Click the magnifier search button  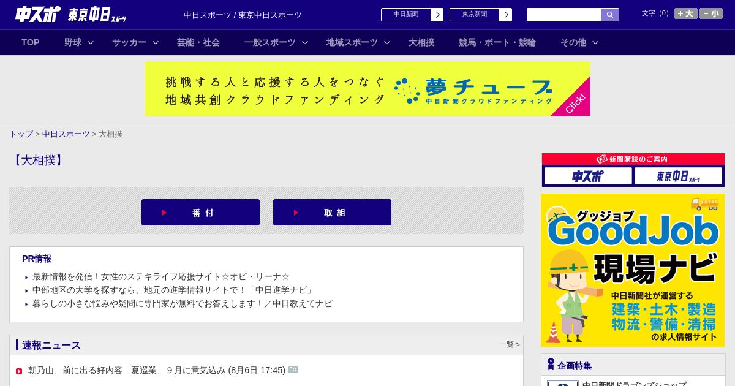click(610, 15)
